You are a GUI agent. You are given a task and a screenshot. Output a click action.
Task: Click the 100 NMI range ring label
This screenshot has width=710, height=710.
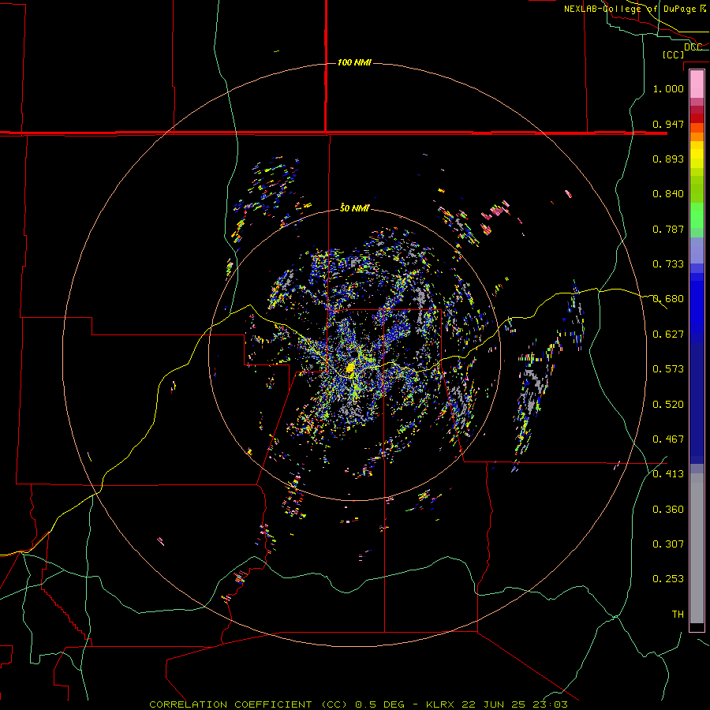[354, 62]
